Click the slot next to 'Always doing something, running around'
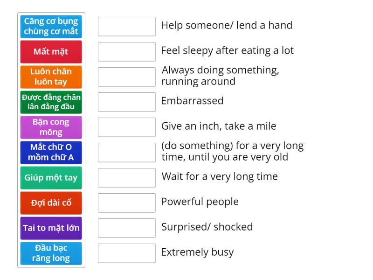373x280 pixels. click(127, 77)
